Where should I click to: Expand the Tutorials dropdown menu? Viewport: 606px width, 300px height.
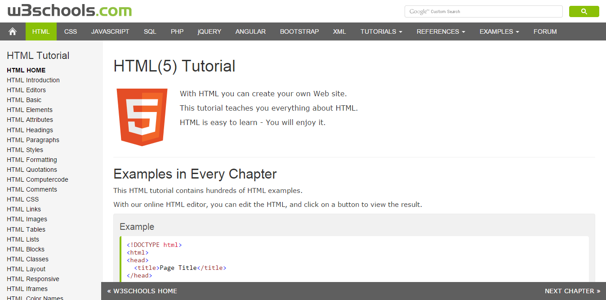[x=381, y=31]
